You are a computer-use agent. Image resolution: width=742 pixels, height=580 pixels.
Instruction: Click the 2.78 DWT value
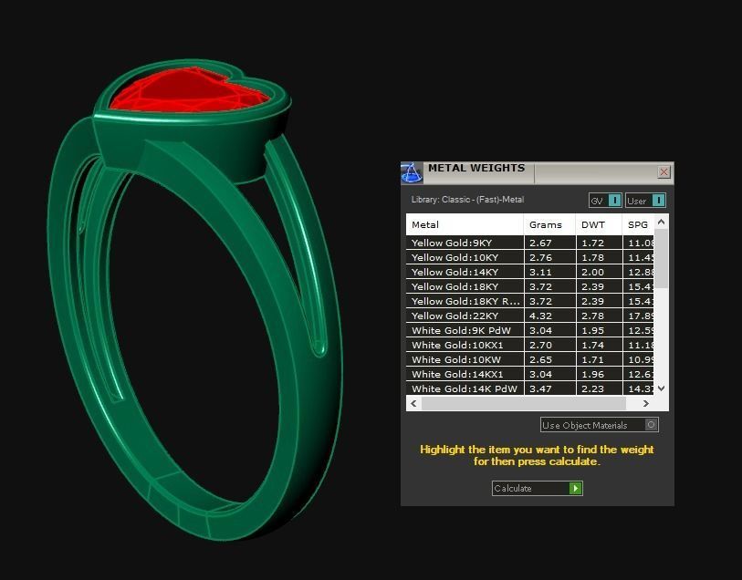click(592, 316)
